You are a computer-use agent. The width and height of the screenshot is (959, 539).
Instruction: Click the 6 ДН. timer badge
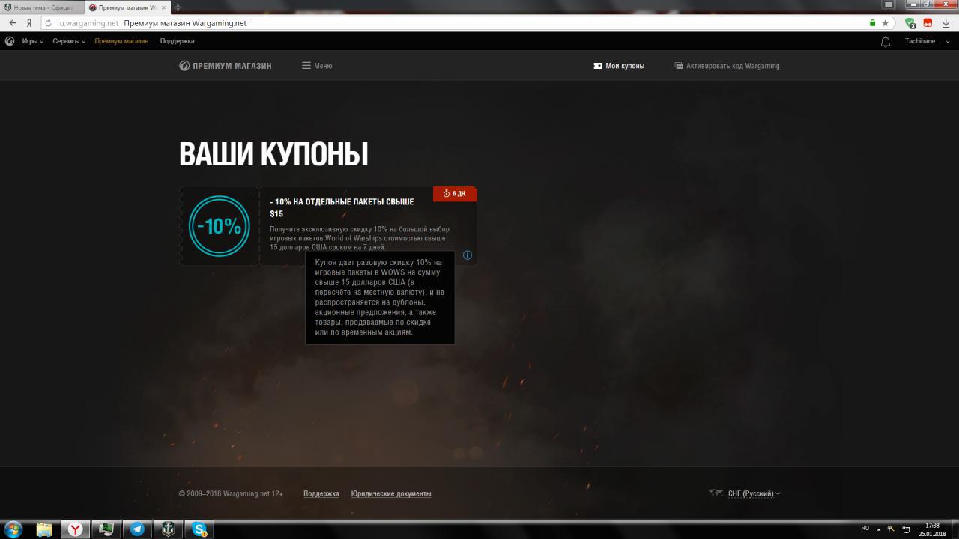pos(455,193)
